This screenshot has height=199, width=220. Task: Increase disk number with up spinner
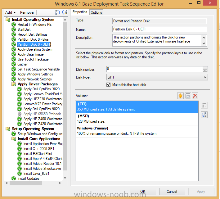[x=205, y=68]
